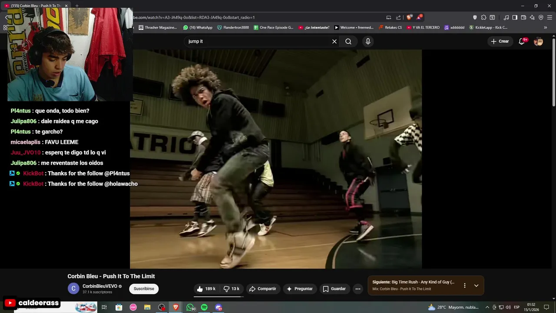Open the xdddddd bookmark
Image resolution: width=556 pixels, height=313 pixels.
point(454,27)
